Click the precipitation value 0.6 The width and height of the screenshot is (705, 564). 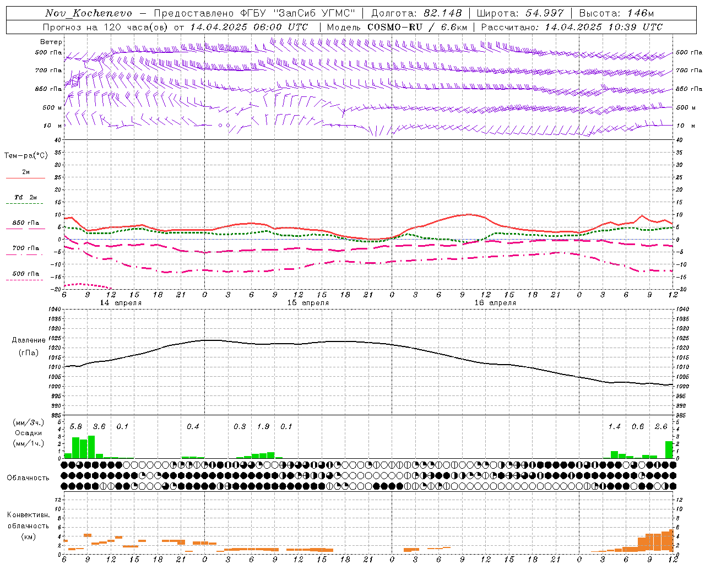tap(638, 427)
